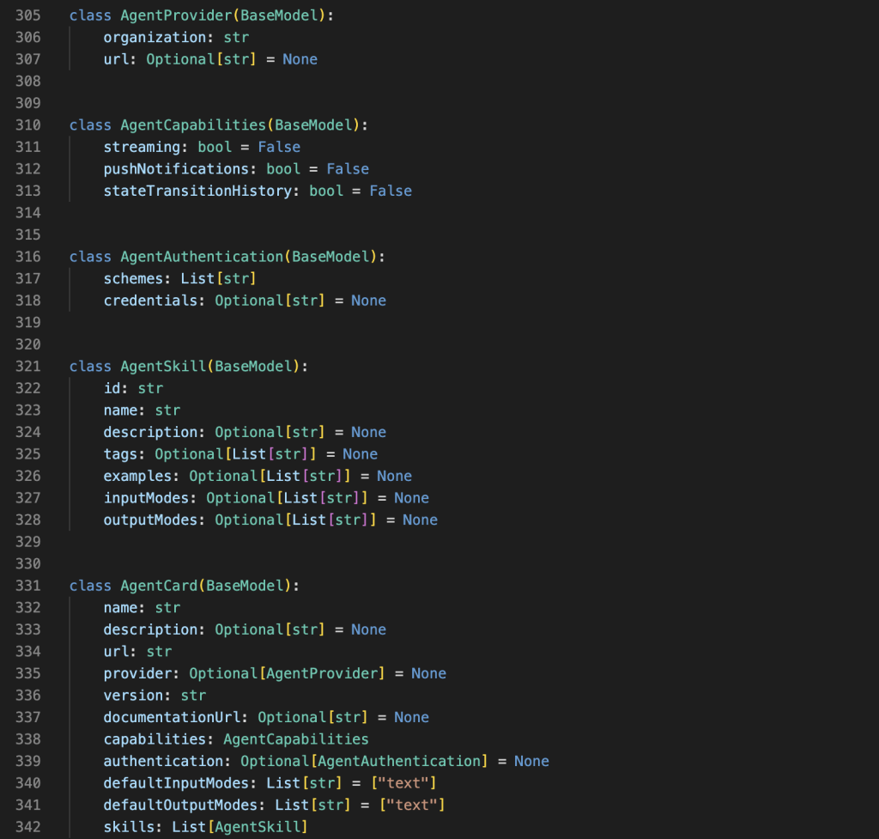Click the stateTransitionHistory field name
Viewport: 879px width, 839px height.
pos(197,191)
